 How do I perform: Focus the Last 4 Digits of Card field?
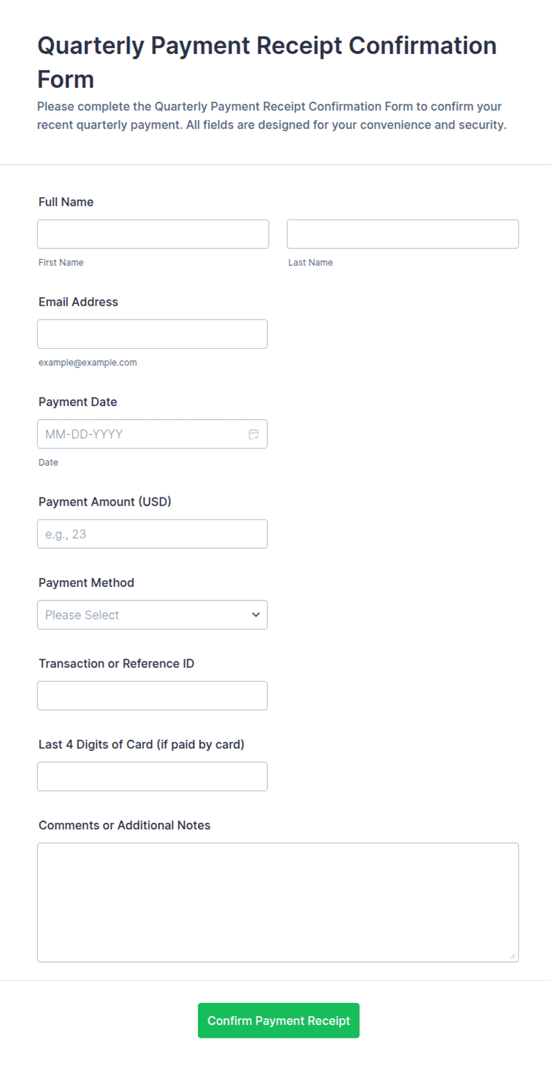152,777
